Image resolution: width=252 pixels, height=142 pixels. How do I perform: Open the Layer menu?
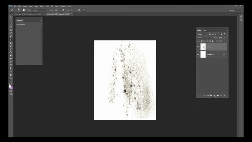pos(31,6)
